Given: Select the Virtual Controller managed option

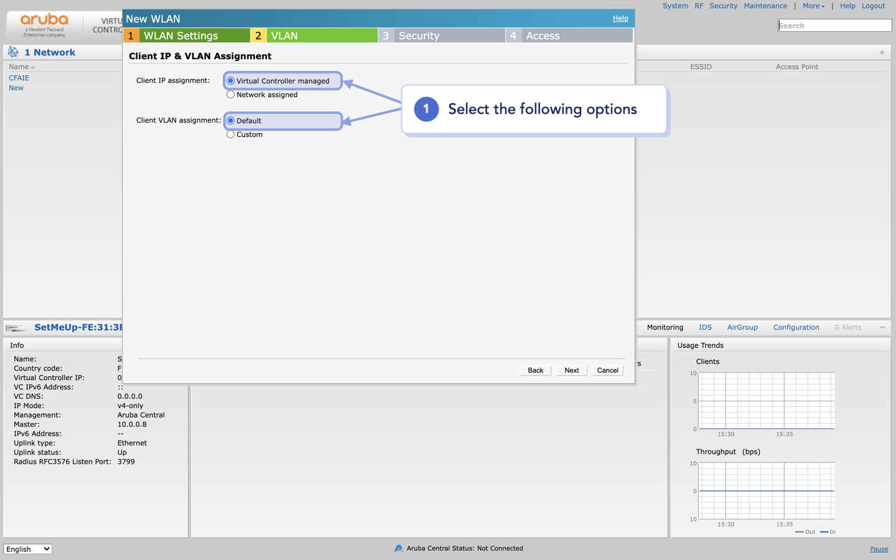Looking at the screenshot, I should 230,80.
